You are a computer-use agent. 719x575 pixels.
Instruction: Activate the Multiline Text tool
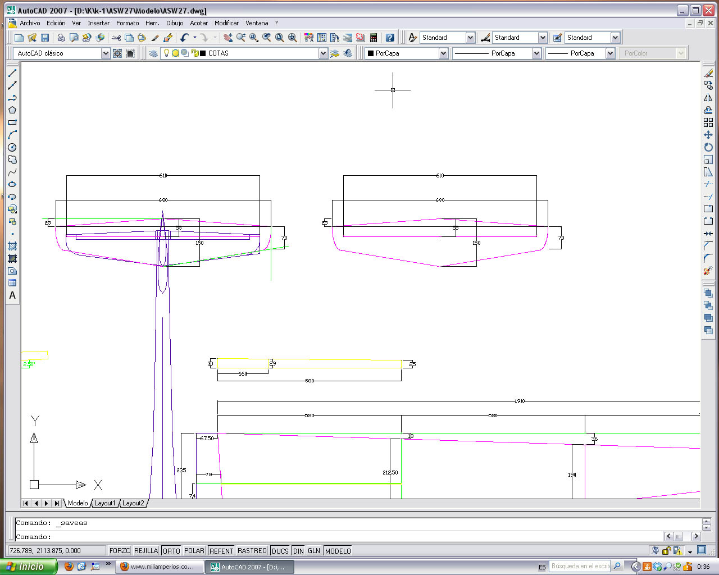coord(12,295)
